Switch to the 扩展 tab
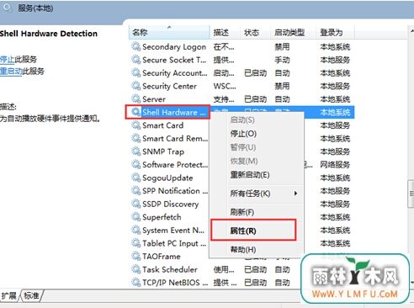Viewport: 414px width, 308px height. 8,295
